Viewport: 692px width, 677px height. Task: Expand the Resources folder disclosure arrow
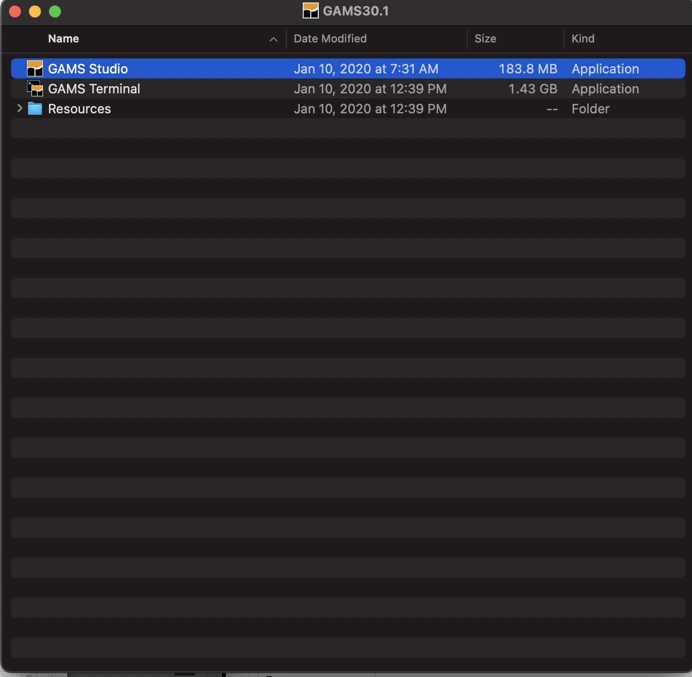pyautogui.click(x=19, y=108)
